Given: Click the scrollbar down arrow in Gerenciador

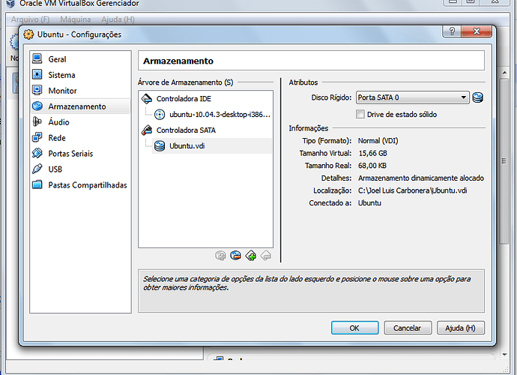Looking at the screenshot, I should [504, 355].
